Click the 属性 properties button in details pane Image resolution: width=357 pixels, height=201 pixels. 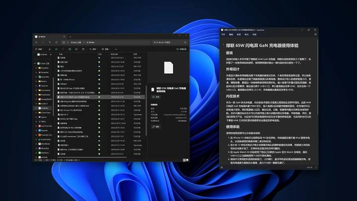(156, 127)
